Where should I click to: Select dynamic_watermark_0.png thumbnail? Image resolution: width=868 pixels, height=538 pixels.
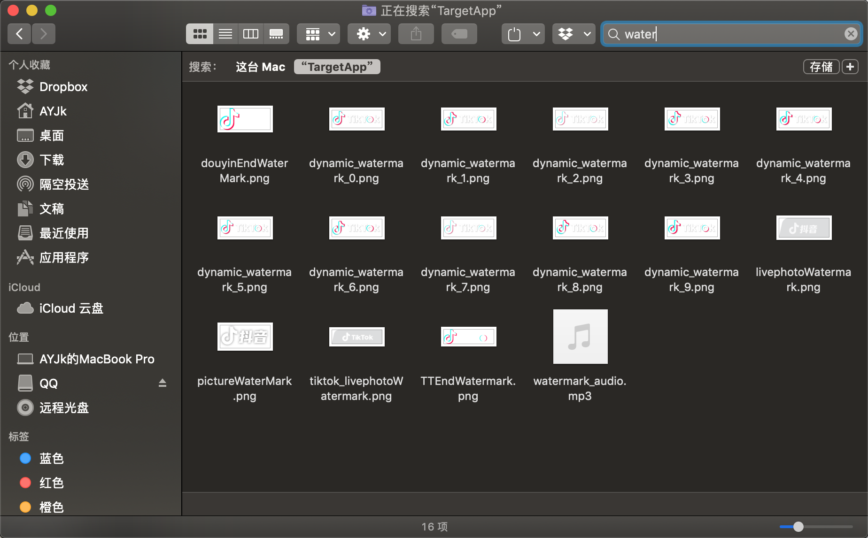tap(356, 119)
